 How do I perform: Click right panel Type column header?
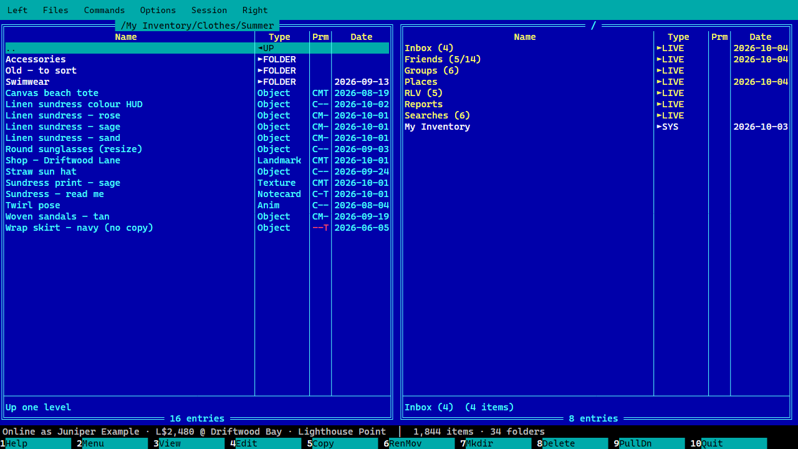point(678,37)
